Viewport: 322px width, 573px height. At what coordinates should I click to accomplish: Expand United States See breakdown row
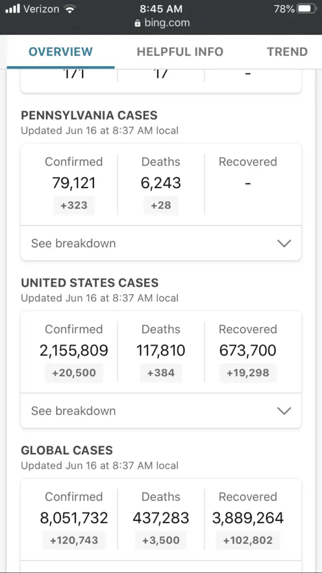coord(161,411)
